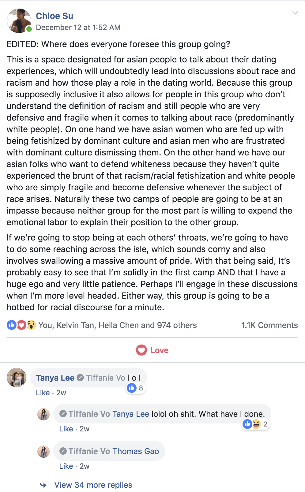Click the 8 likes badge on Tanya's comment
This screenshot has height=492, width=305.
(136, 388)
